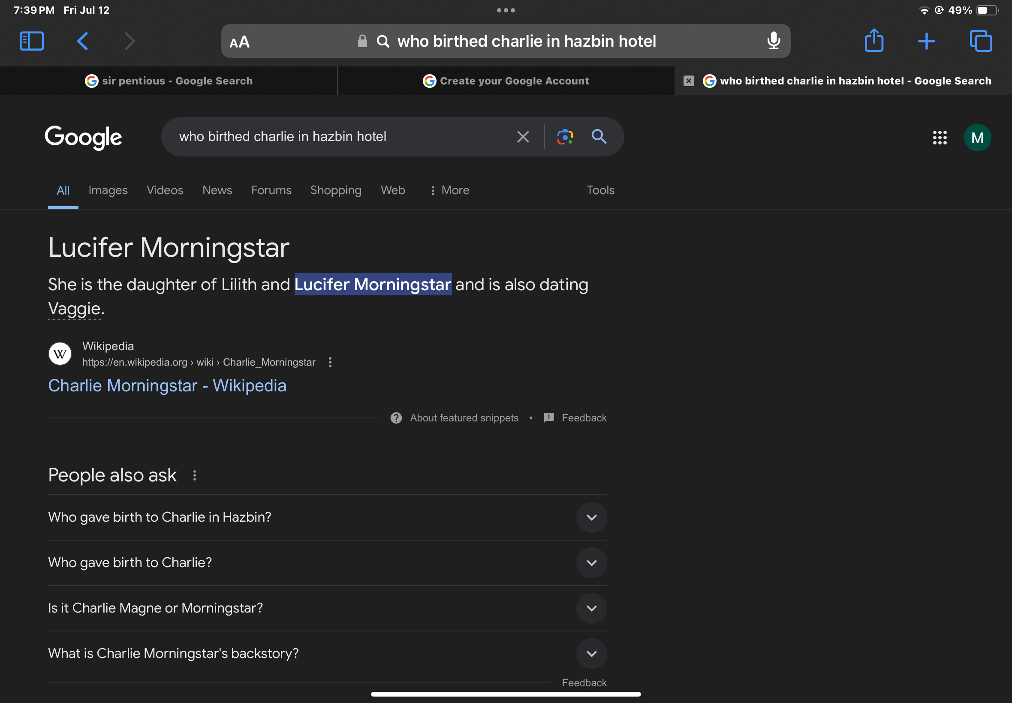Switch to the Images tab
This screenshot has width=1012, height=703.
108,190
